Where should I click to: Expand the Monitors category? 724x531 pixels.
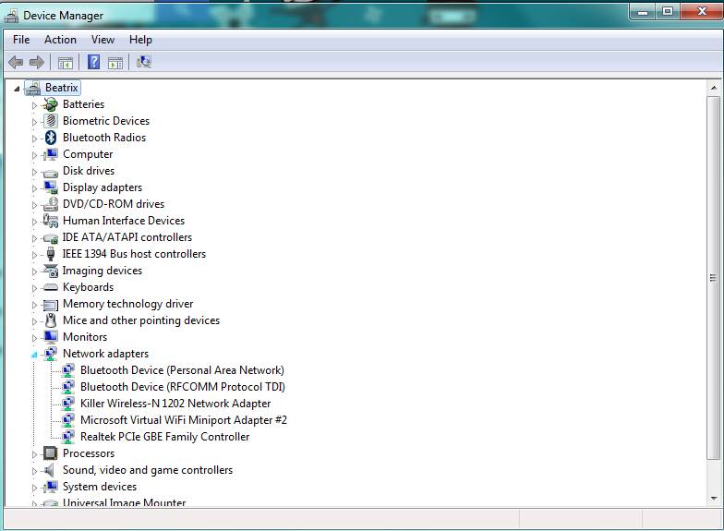(34, 338)
